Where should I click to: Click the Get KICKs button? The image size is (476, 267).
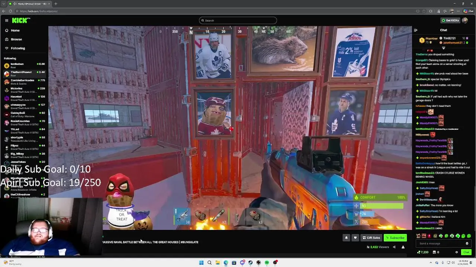(450, 20)
